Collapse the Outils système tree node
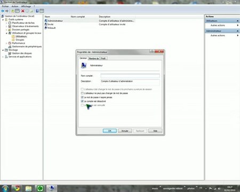 tap(3, 20)
